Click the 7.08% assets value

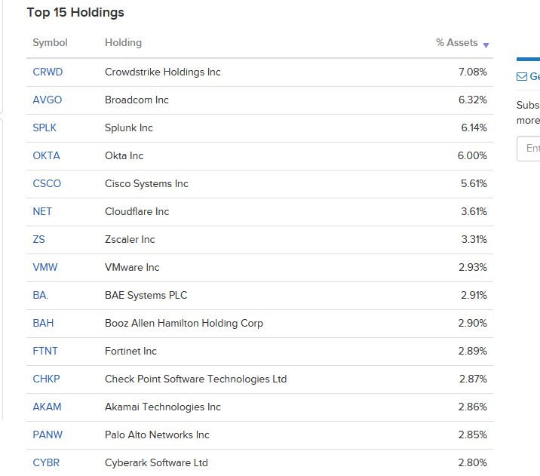pyautogui.click(x=472, y=72)
